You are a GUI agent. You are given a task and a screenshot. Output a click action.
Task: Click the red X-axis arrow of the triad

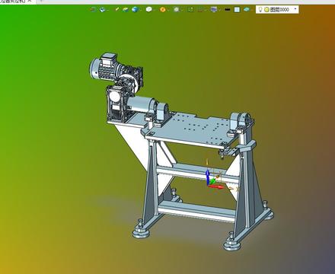coord(216,187)
